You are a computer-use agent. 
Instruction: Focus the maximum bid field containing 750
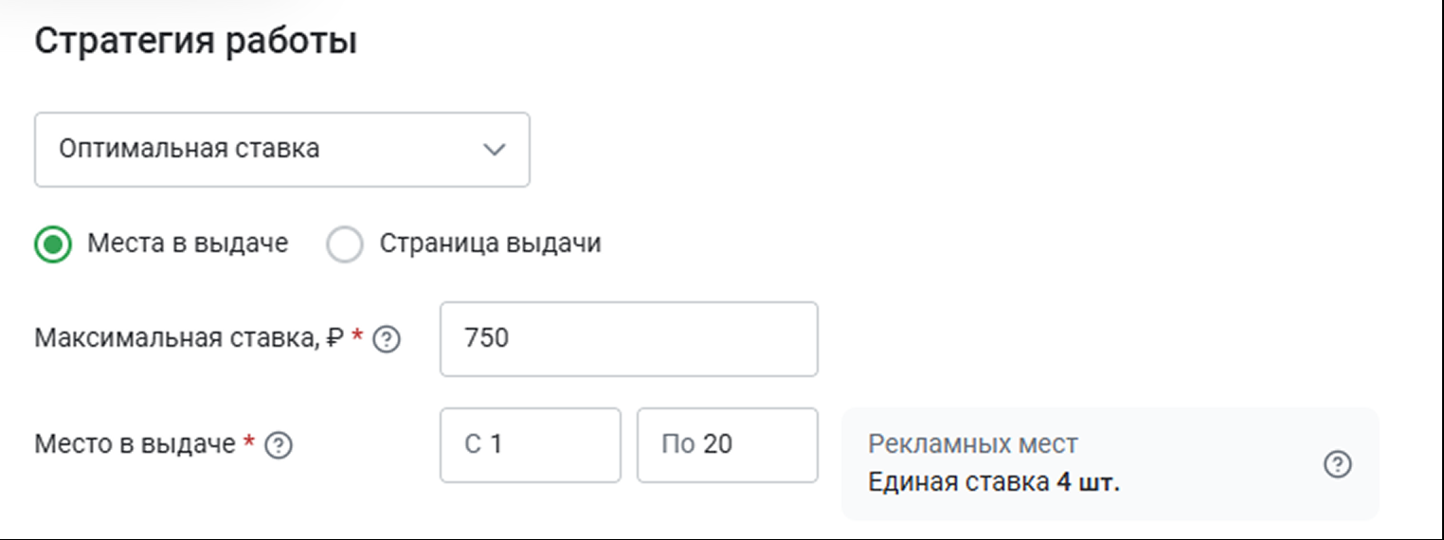pos(628,339)
